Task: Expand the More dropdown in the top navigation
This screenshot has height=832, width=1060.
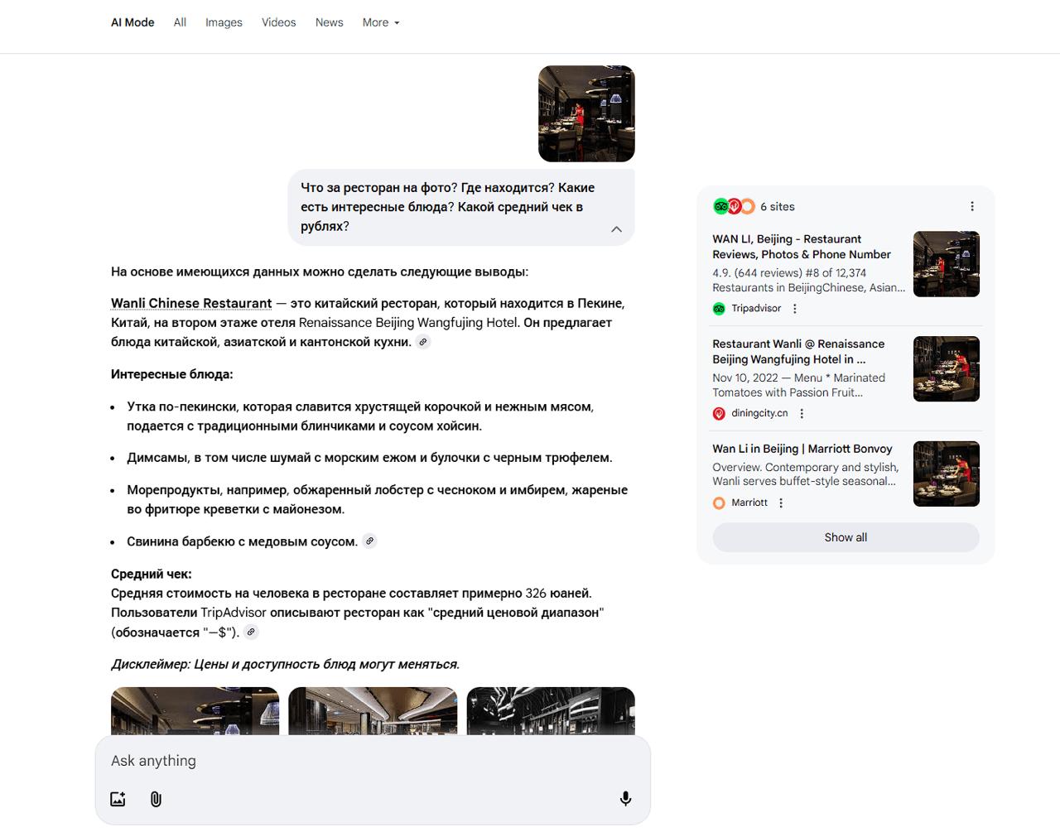Action: (x=380, y=22)
